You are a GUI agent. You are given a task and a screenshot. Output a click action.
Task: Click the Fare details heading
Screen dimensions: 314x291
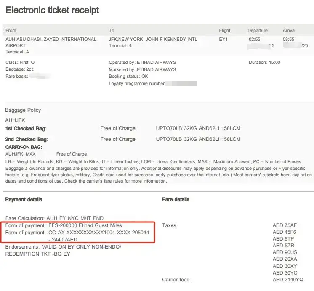point(176,199)
